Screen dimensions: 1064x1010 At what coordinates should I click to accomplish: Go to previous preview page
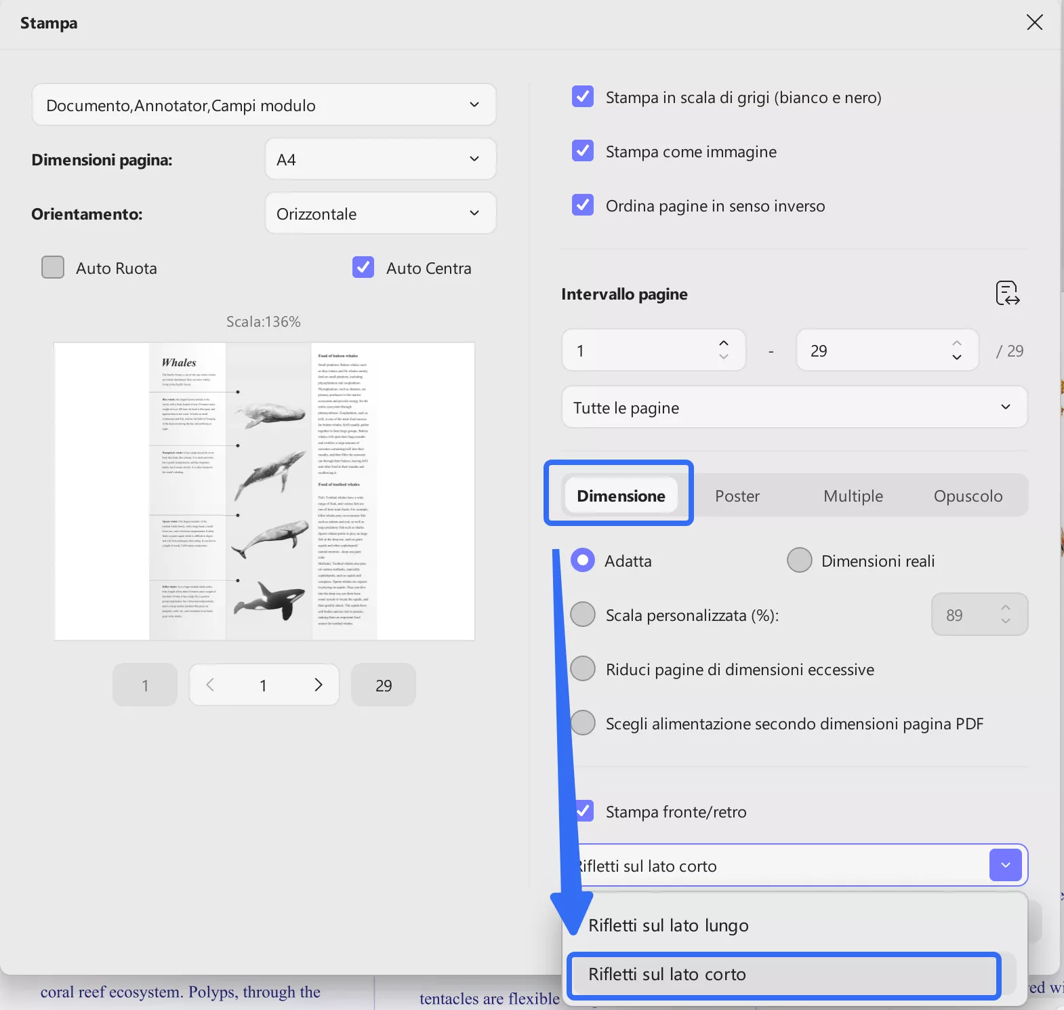point(210,685)
